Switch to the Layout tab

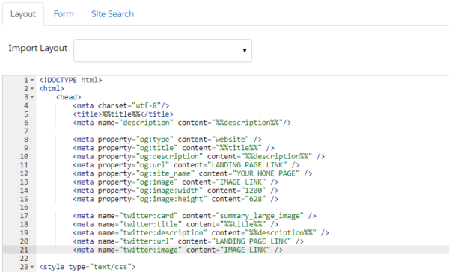23,14
